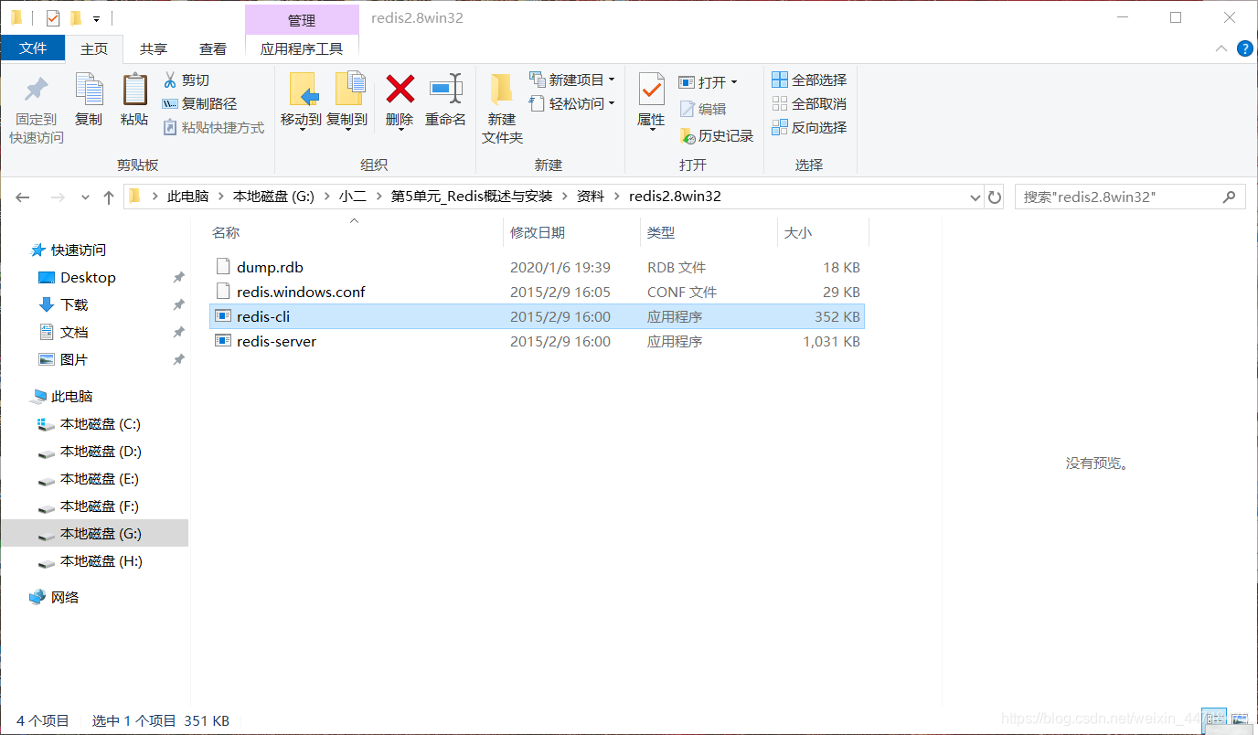Screen dimensions: 1258x735
Task: Open Desktop in Quick access
Action: click(88, 278)
